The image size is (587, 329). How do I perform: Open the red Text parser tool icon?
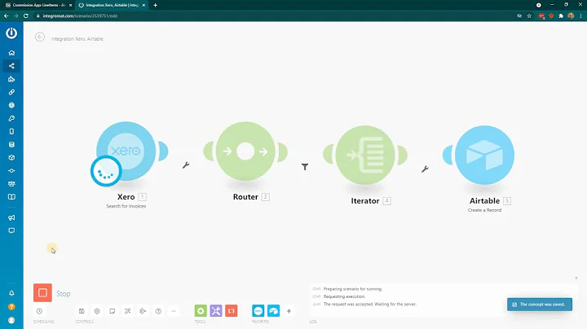pyautogui.click(x=232, y=311)
